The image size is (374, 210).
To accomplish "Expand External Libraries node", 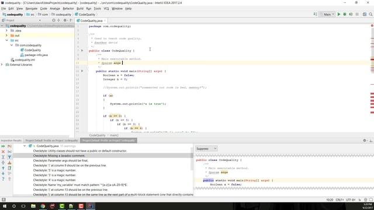I will 2,65.
